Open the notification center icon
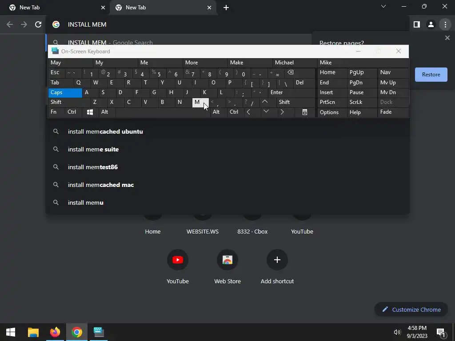Image resolution: width=455 pixels, height=341 pixels. coord(440,332)
